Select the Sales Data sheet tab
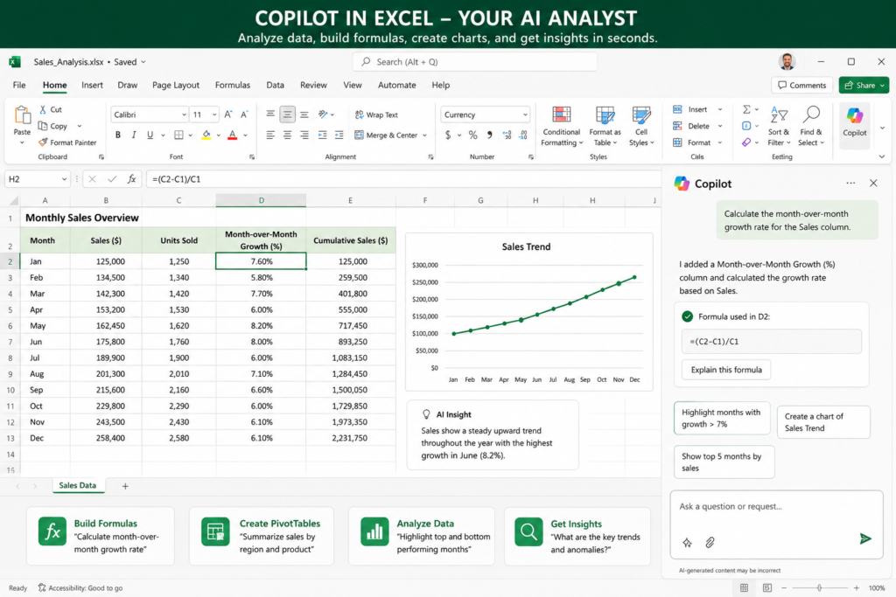Viewport: 896px width, 597px height. point(78,485)
